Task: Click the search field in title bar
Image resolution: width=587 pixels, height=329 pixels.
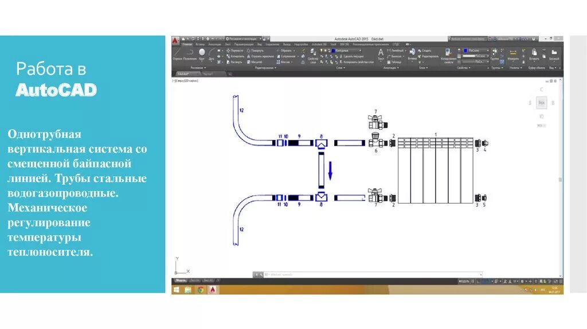Action: 468,38
